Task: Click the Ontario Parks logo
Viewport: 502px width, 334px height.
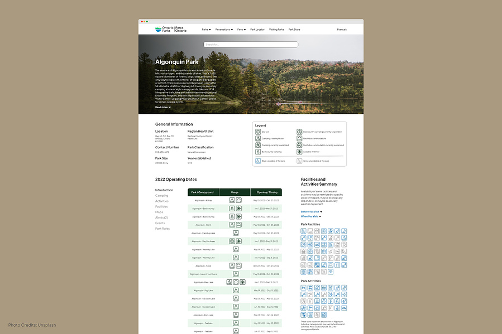Action: tap(171, 29)
